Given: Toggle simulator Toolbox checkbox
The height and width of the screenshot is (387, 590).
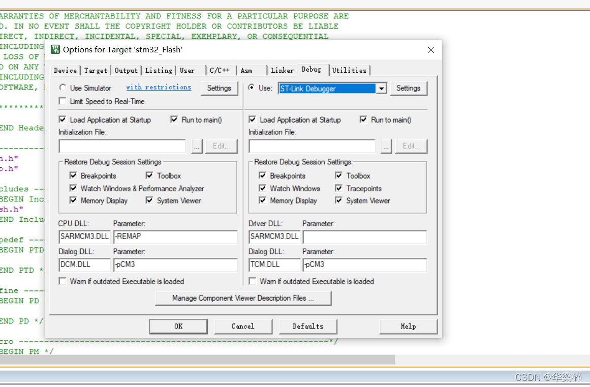Looking at the screenshot, I should tap(149, 176).
